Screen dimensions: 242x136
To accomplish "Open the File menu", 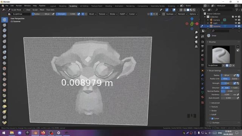I will click(x=7, y=6).
